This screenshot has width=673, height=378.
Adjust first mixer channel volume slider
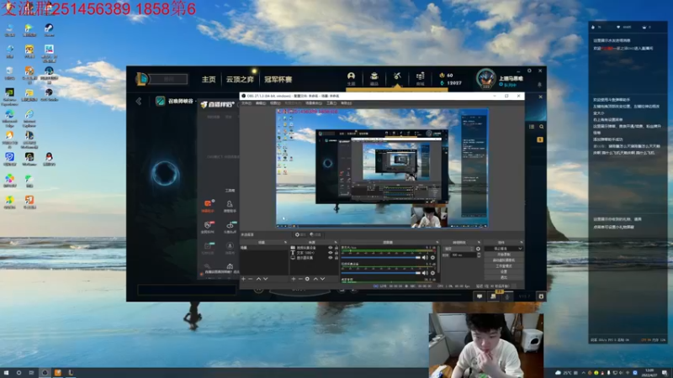tap(380, 258)
